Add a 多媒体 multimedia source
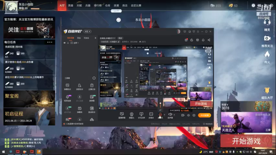 point(151,115)
